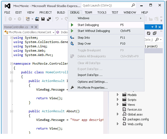The height and width of the screenshot is (139, 167).
Task: Click the packages.config file icon
Action: 124,119
